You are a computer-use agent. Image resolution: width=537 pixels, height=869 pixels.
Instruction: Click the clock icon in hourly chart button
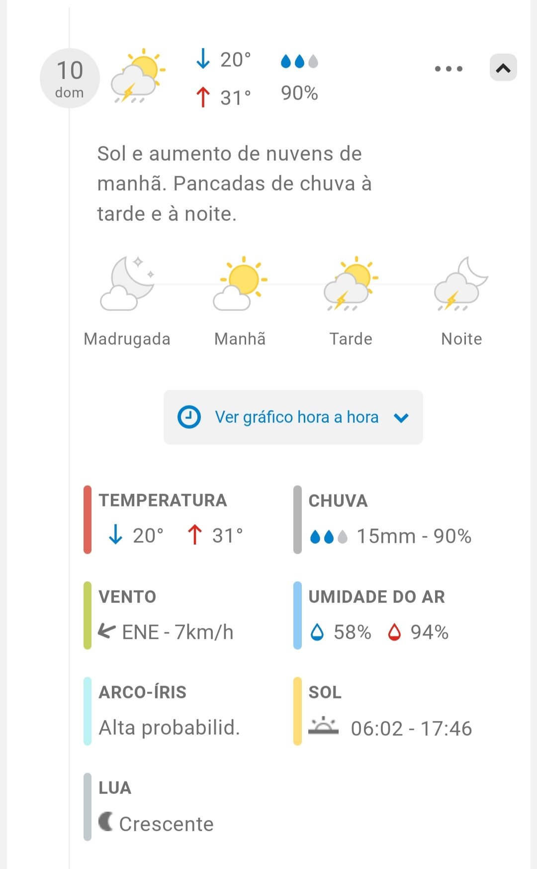click(x=189, y=417)
